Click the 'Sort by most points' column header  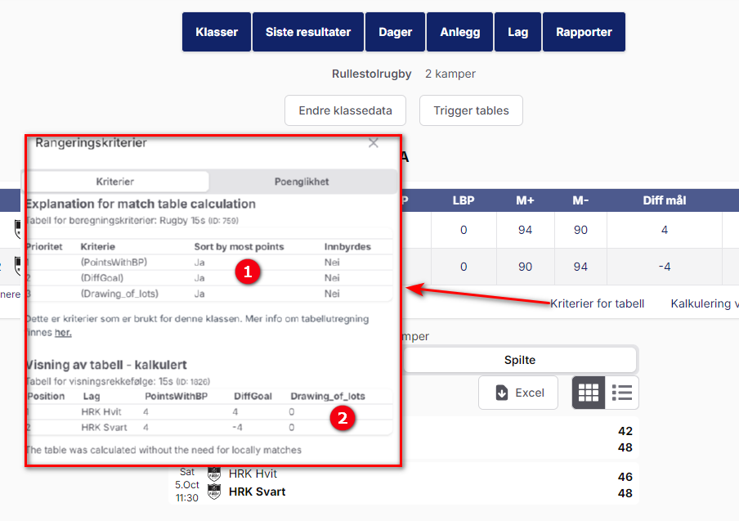pos(239,246)
